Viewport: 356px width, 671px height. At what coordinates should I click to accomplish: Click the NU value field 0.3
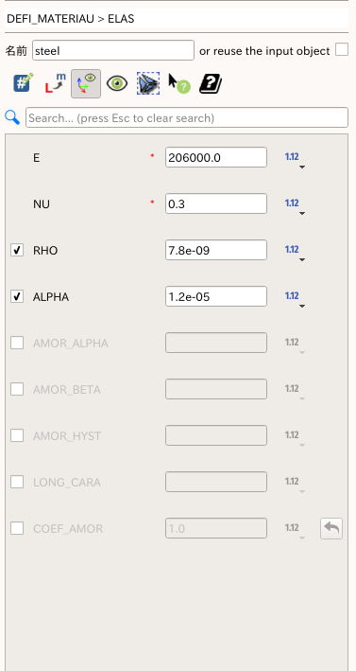[x=216, y=203]
